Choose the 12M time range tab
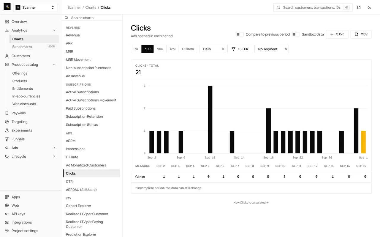The height and width of the screenshot is (237, 380). [x=173, y=49]
